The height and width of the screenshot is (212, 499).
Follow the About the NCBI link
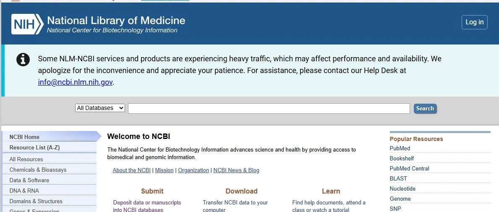click(131, 170)
